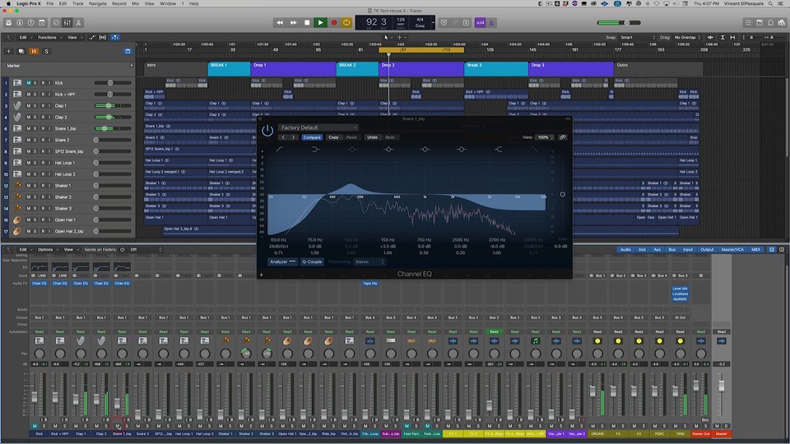Open the Snap Smart dropdown
This screenshot has height=444, width=790.
638,37
